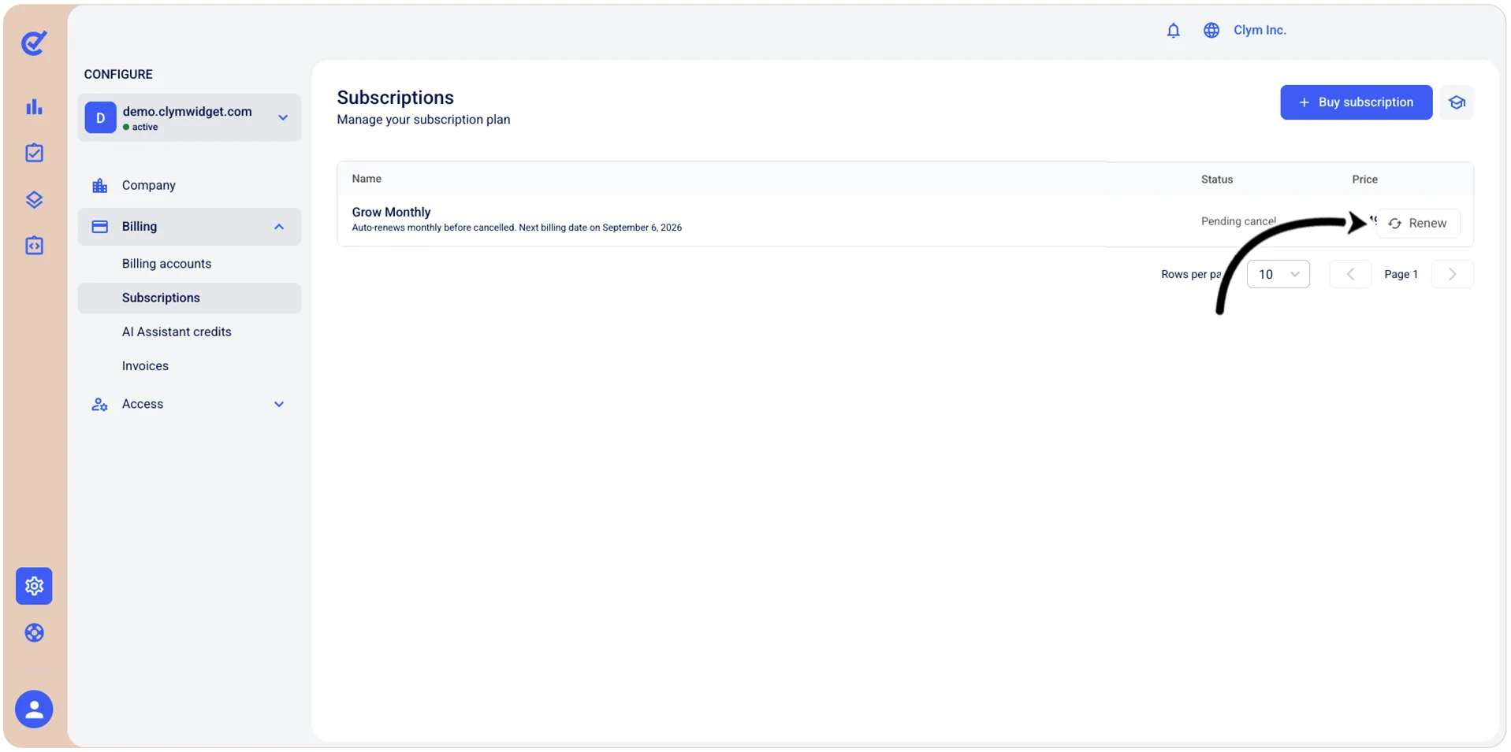Click the Company building icon
The height and width of the screenshot is (752, 1511).
pyautogui.click(x=99, y=186)
